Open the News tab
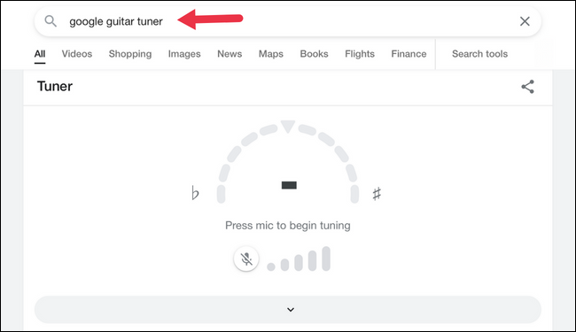Screen dimensions: 576x332 click(230, 54)
